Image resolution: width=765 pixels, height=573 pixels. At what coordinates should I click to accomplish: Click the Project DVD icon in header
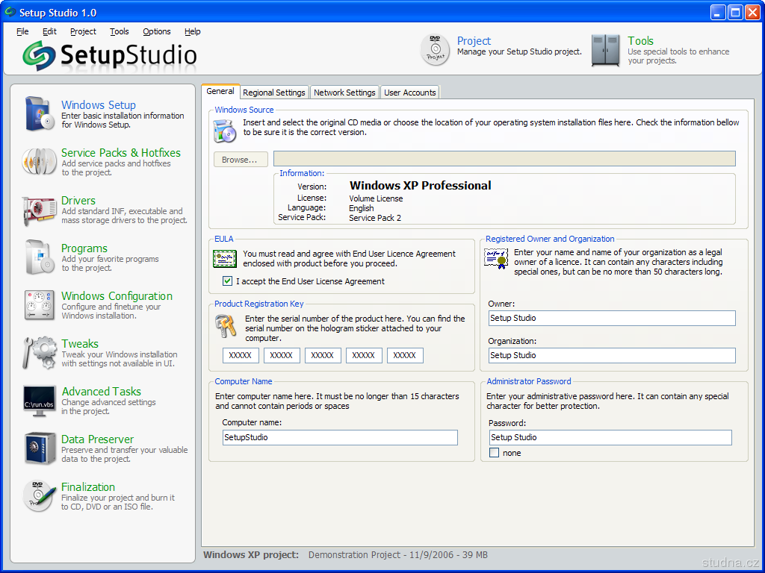coord(436,50)
